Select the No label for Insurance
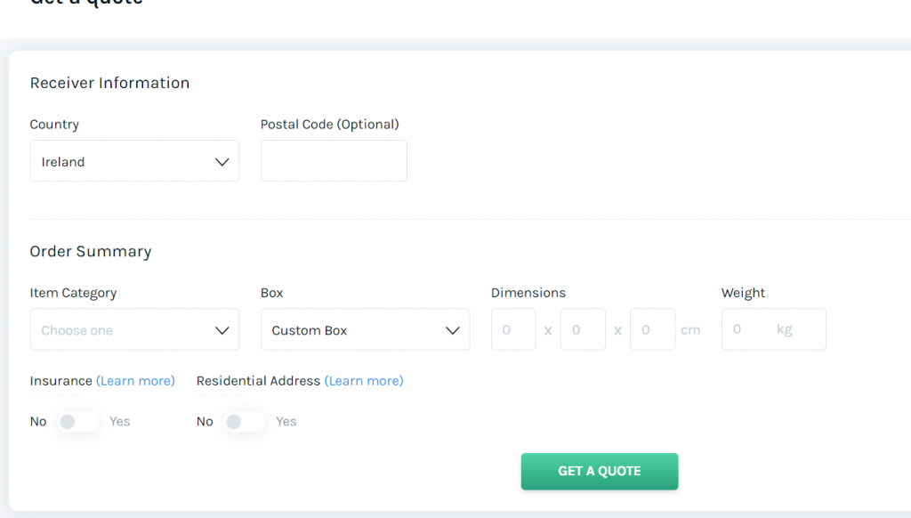This screenshot has width=911, height=518. pos(38,422)
